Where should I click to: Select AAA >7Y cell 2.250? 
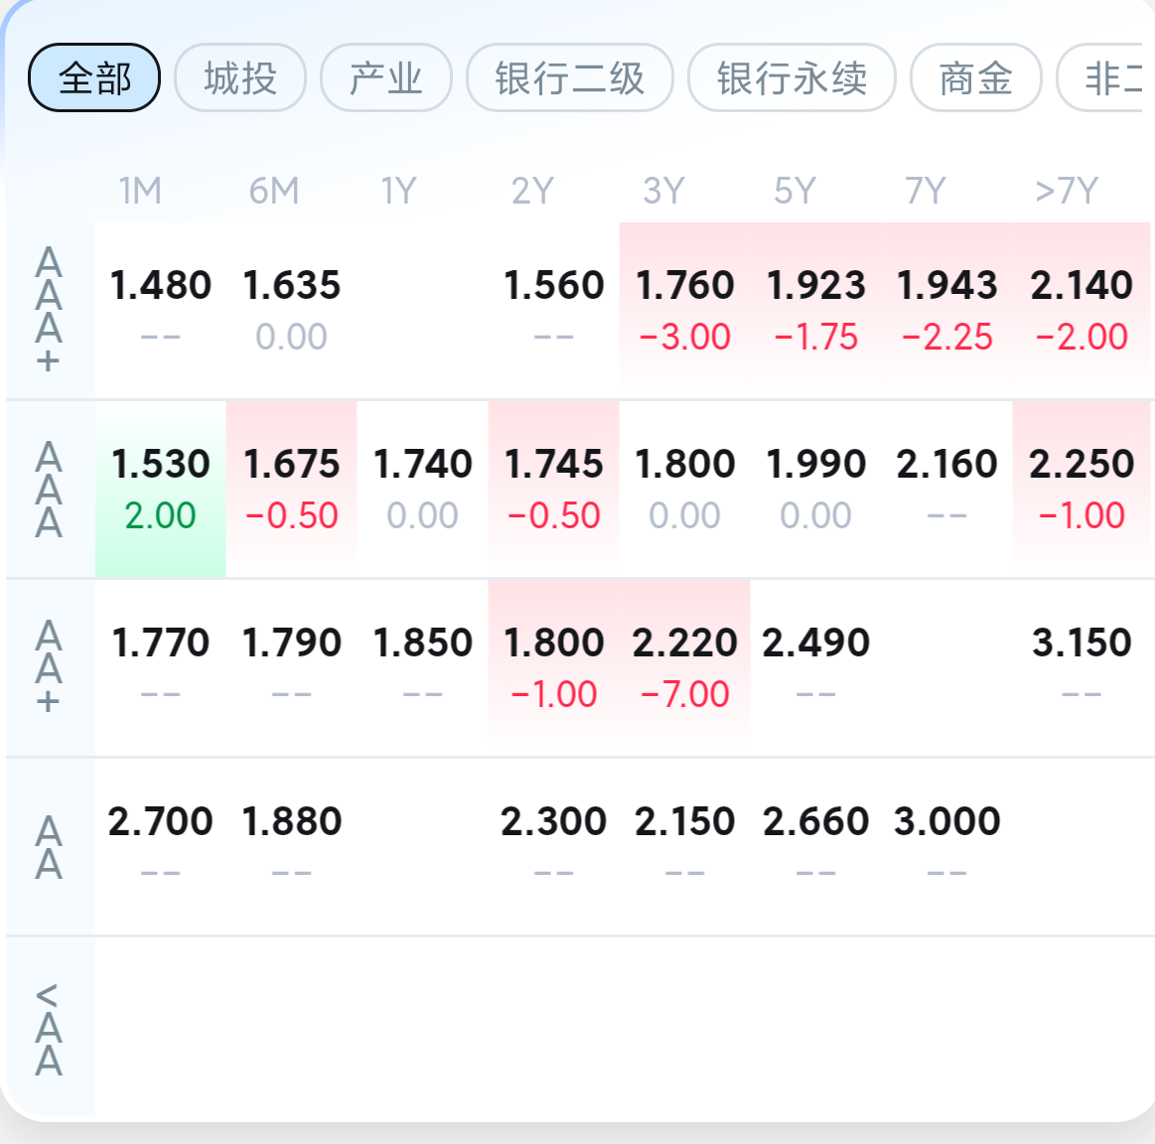pyautogui.click(x=1081, y=488)
